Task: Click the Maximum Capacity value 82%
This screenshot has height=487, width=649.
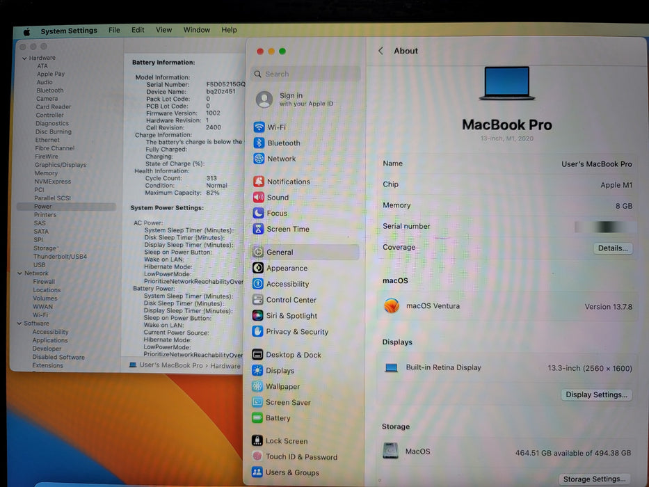Action: click(x=213, y=193)
